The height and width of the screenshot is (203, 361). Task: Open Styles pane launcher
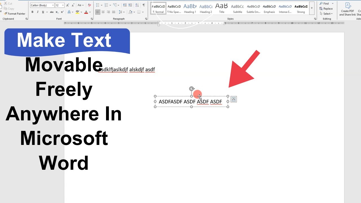(315, 19)
